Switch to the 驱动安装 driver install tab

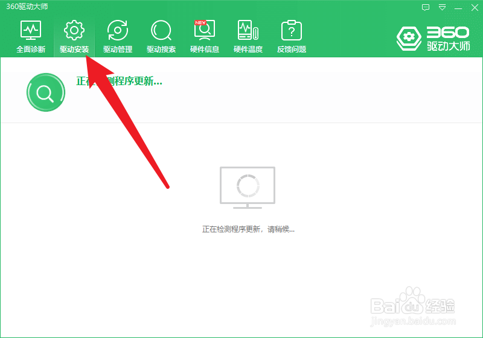tap(74, 36)
